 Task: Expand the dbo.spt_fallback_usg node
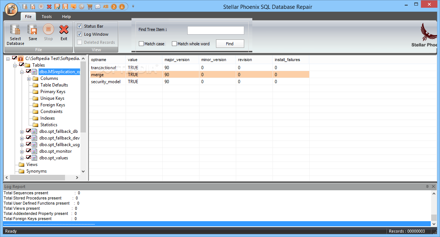(22, 145)
